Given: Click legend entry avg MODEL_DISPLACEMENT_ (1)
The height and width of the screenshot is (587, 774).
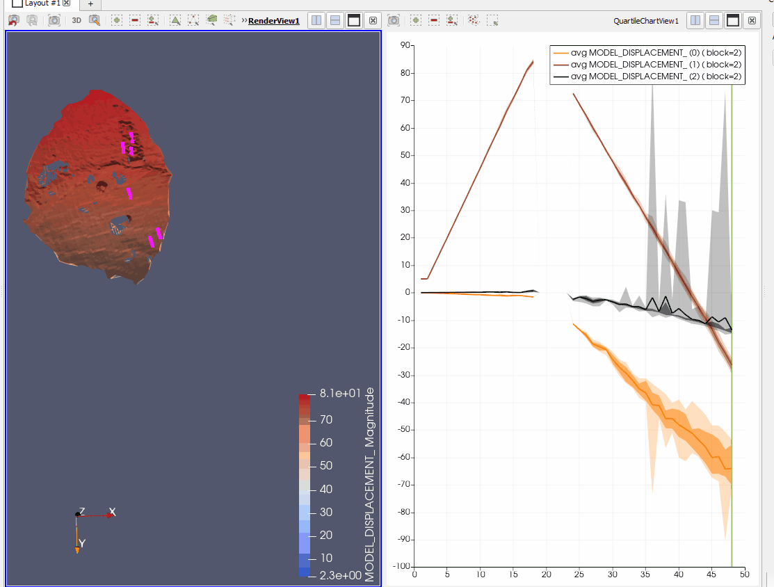Looking at the screenshot, I should click(647, 65).
